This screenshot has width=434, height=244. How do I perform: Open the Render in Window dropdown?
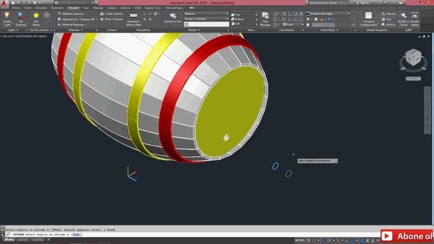[206, 19]
